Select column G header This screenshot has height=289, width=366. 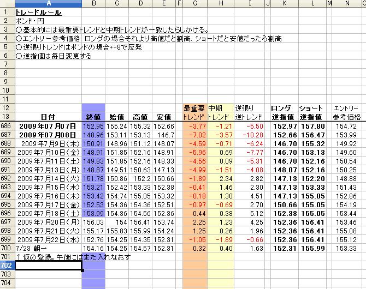(x=194, y=4)
